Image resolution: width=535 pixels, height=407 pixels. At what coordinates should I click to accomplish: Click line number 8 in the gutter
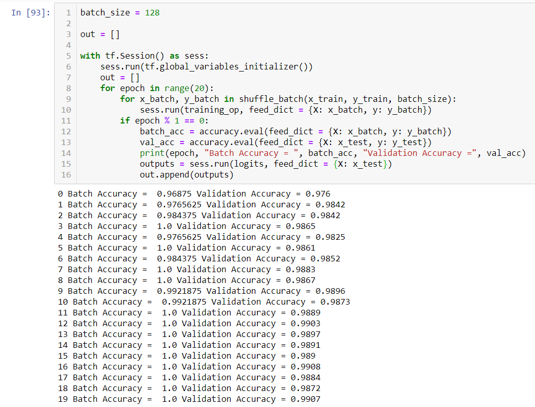tap(68, 89)
